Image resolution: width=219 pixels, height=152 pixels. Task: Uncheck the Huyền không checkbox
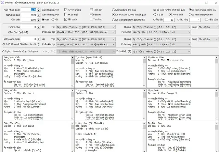pyautogui.click(x=66, y=10)
